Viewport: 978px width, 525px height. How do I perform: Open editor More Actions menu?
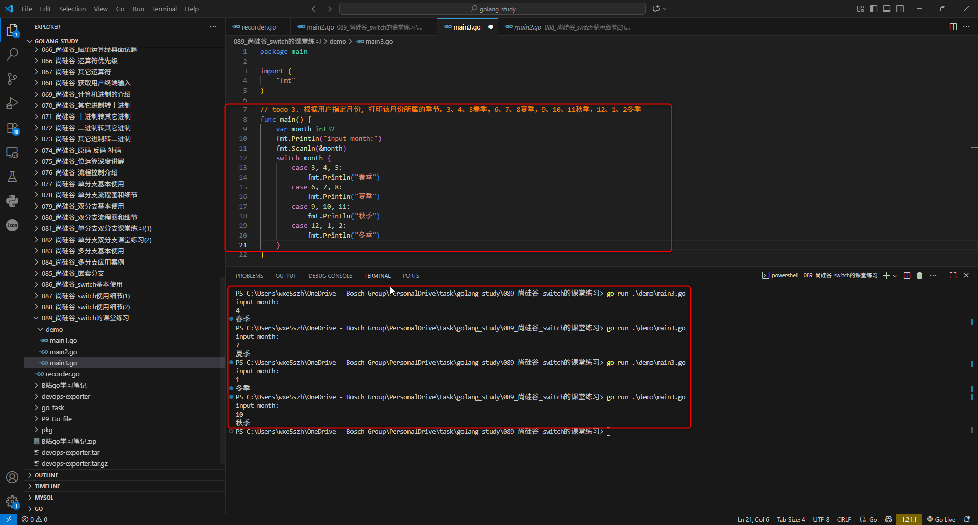[966, 27]
